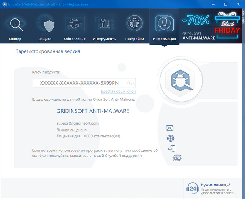The width and height of the screenshot is (245, 199).
Task: Click the support@gridinsoft.com email text
Action: (x=78, y=123)
